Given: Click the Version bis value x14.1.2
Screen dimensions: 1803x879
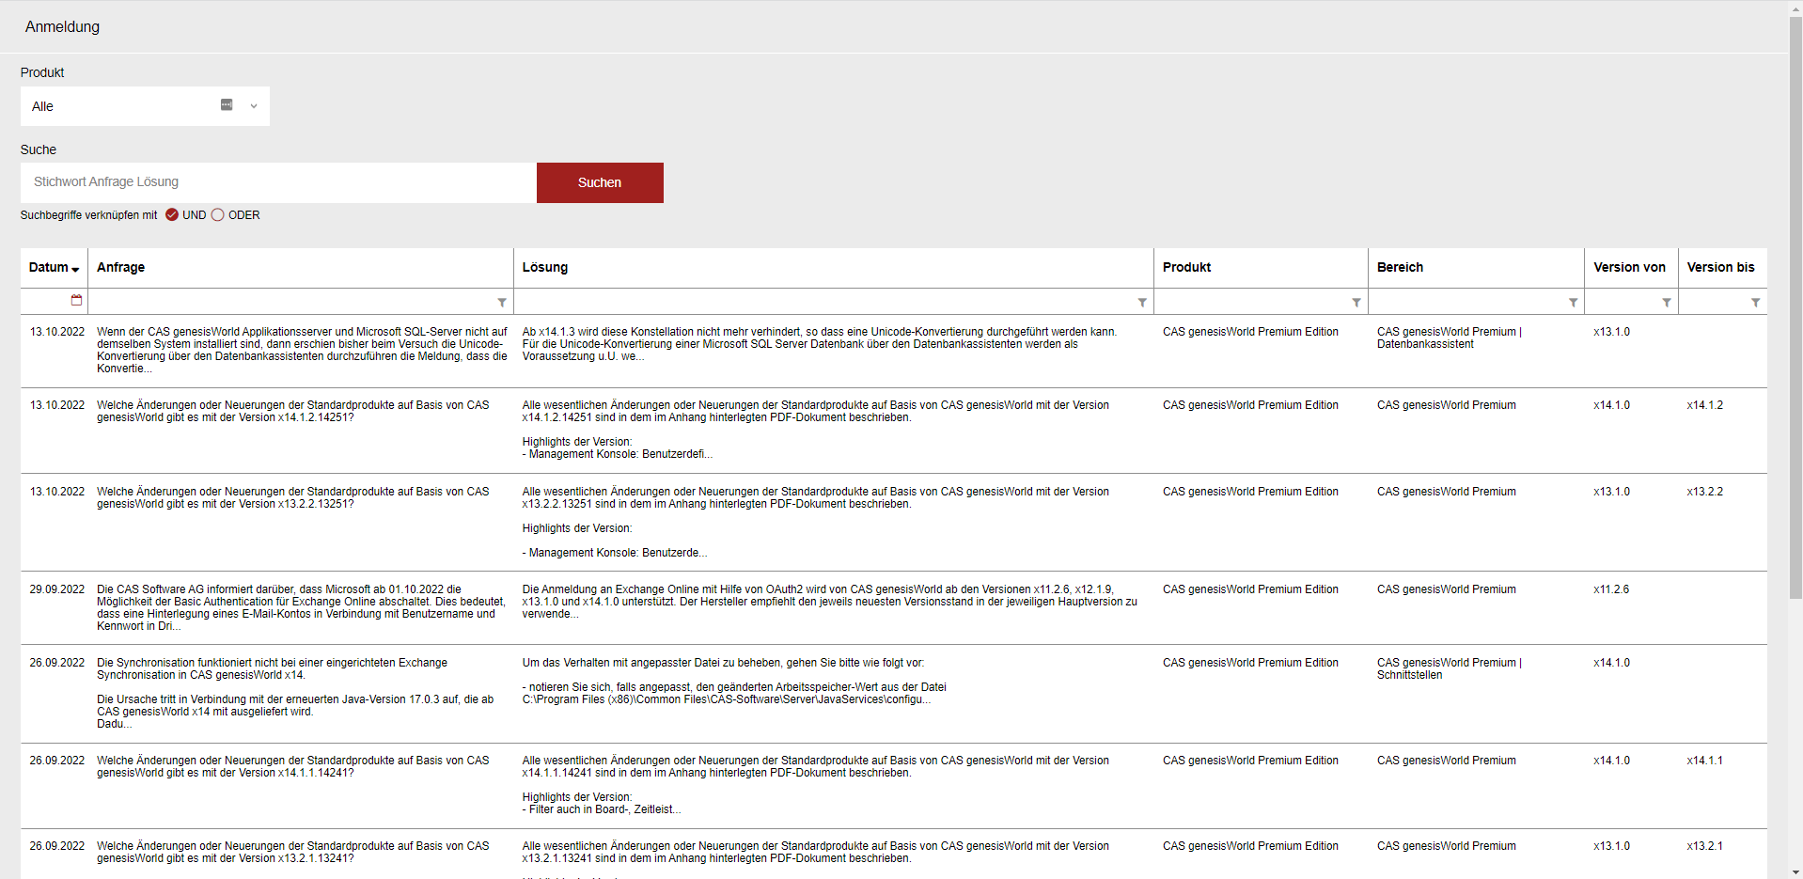Looking at the screenshot, I should click(1704, 405).
